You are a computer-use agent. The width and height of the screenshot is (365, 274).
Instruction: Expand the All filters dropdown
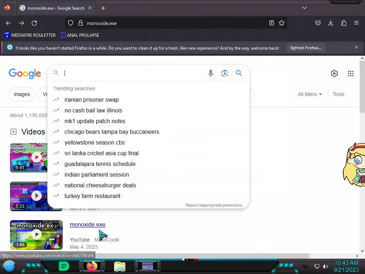pyautogui.click(x=310, y=94)
